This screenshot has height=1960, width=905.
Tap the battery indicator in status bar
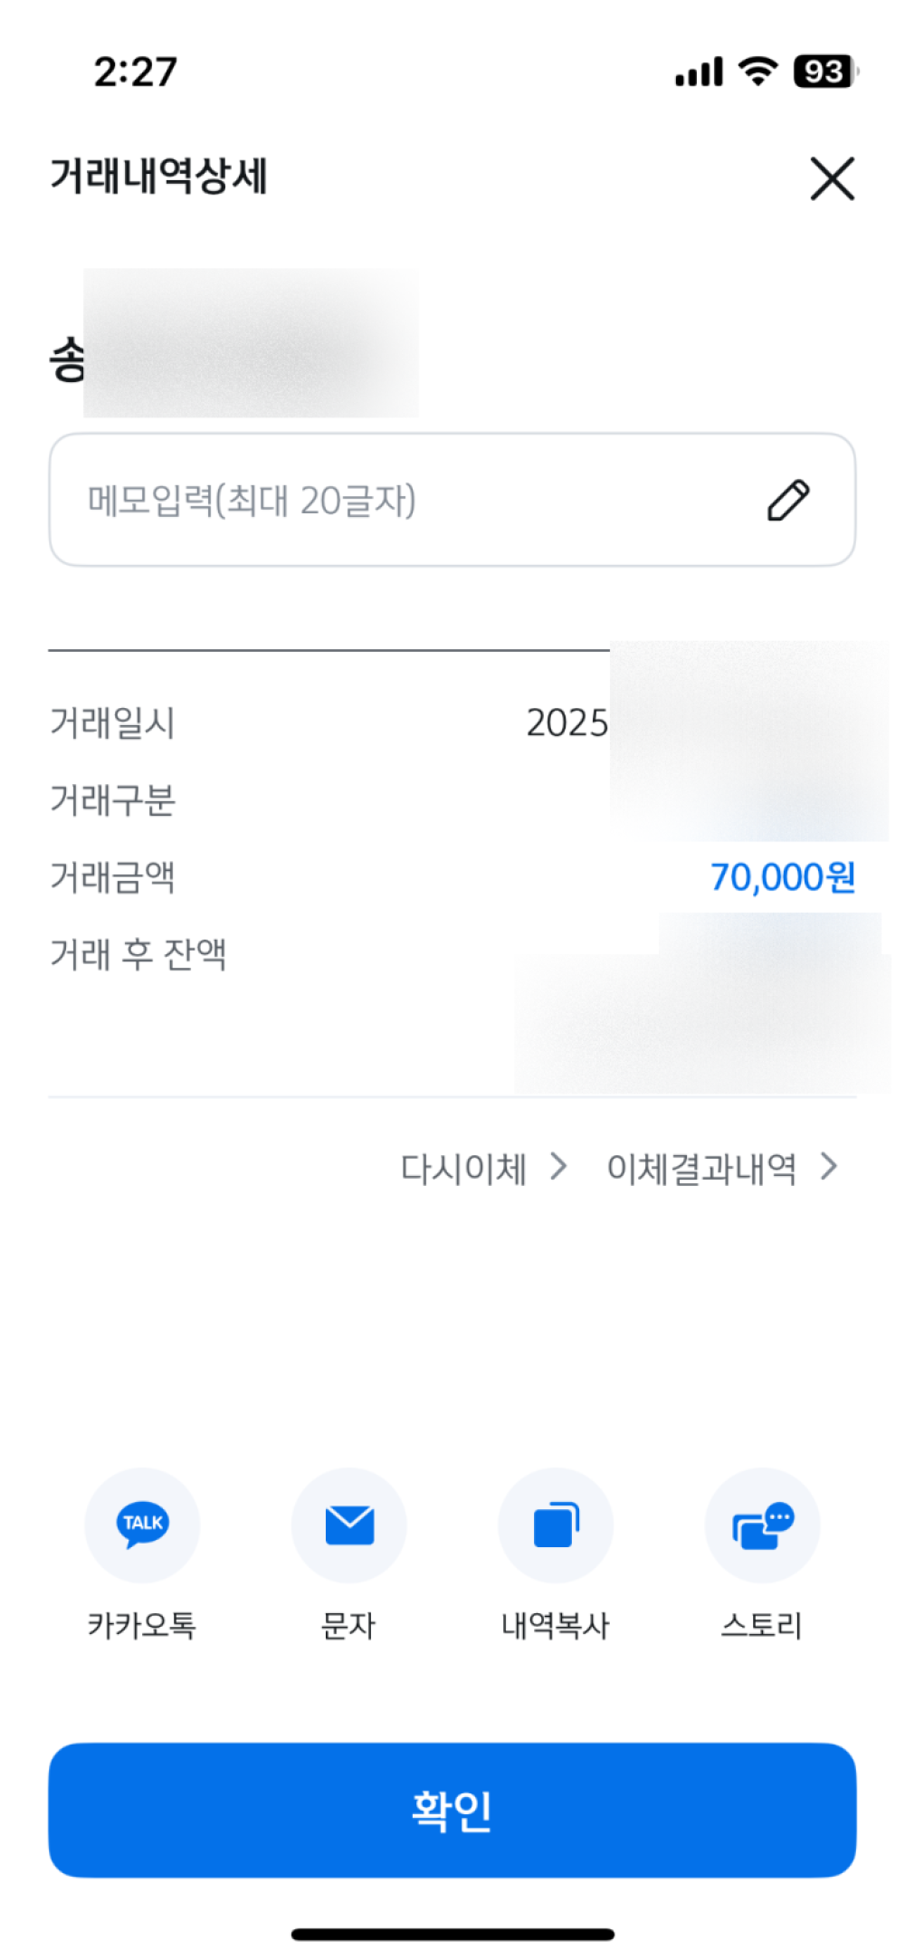825,72
